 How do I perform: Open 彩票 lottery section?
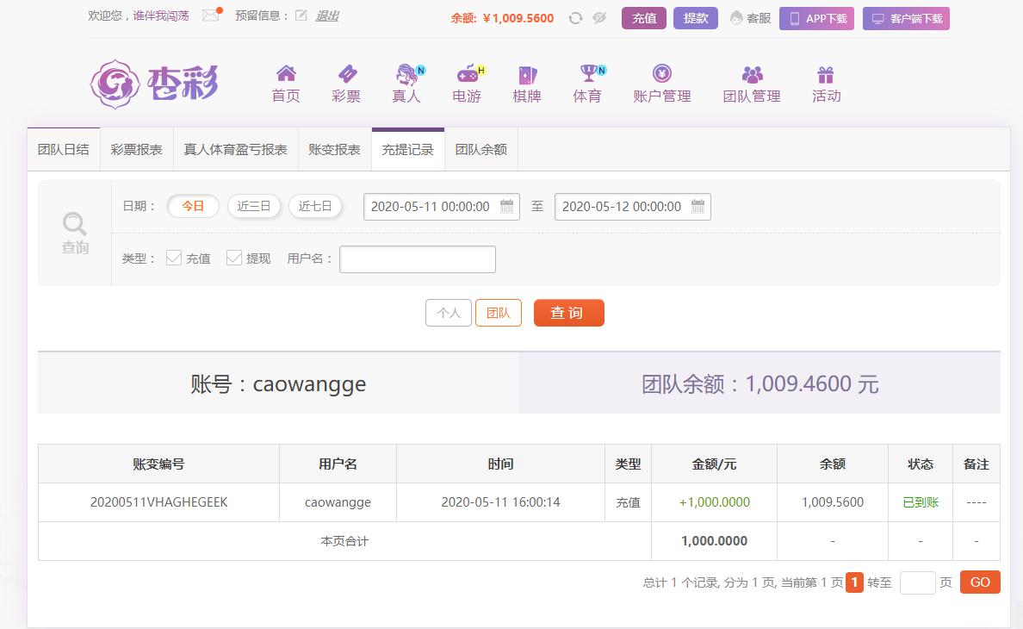point(346,84)
